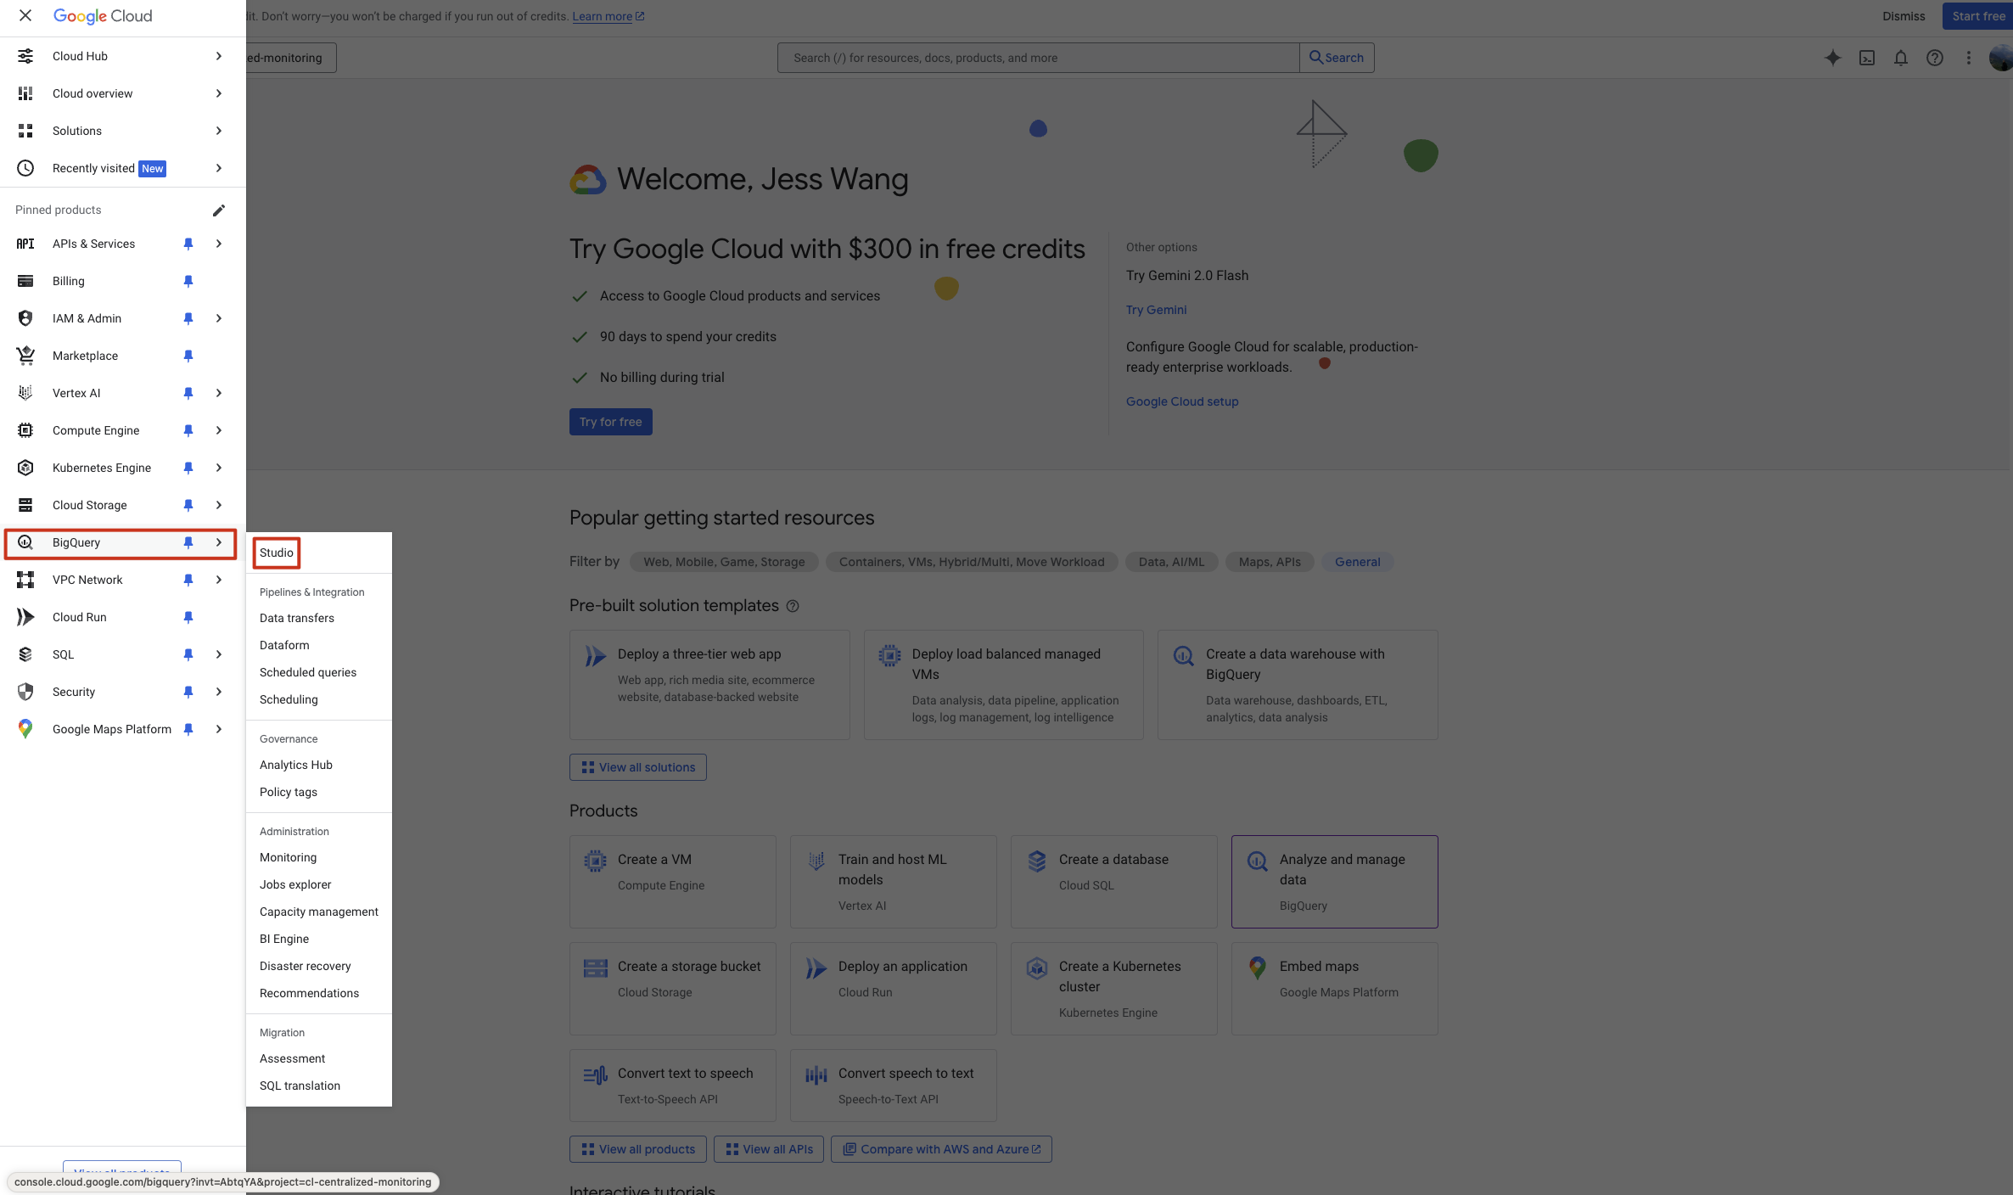Activate Cloud Shell terminal icon
Viewport: 2013px width, 1195px height.
pos(1867,58)
